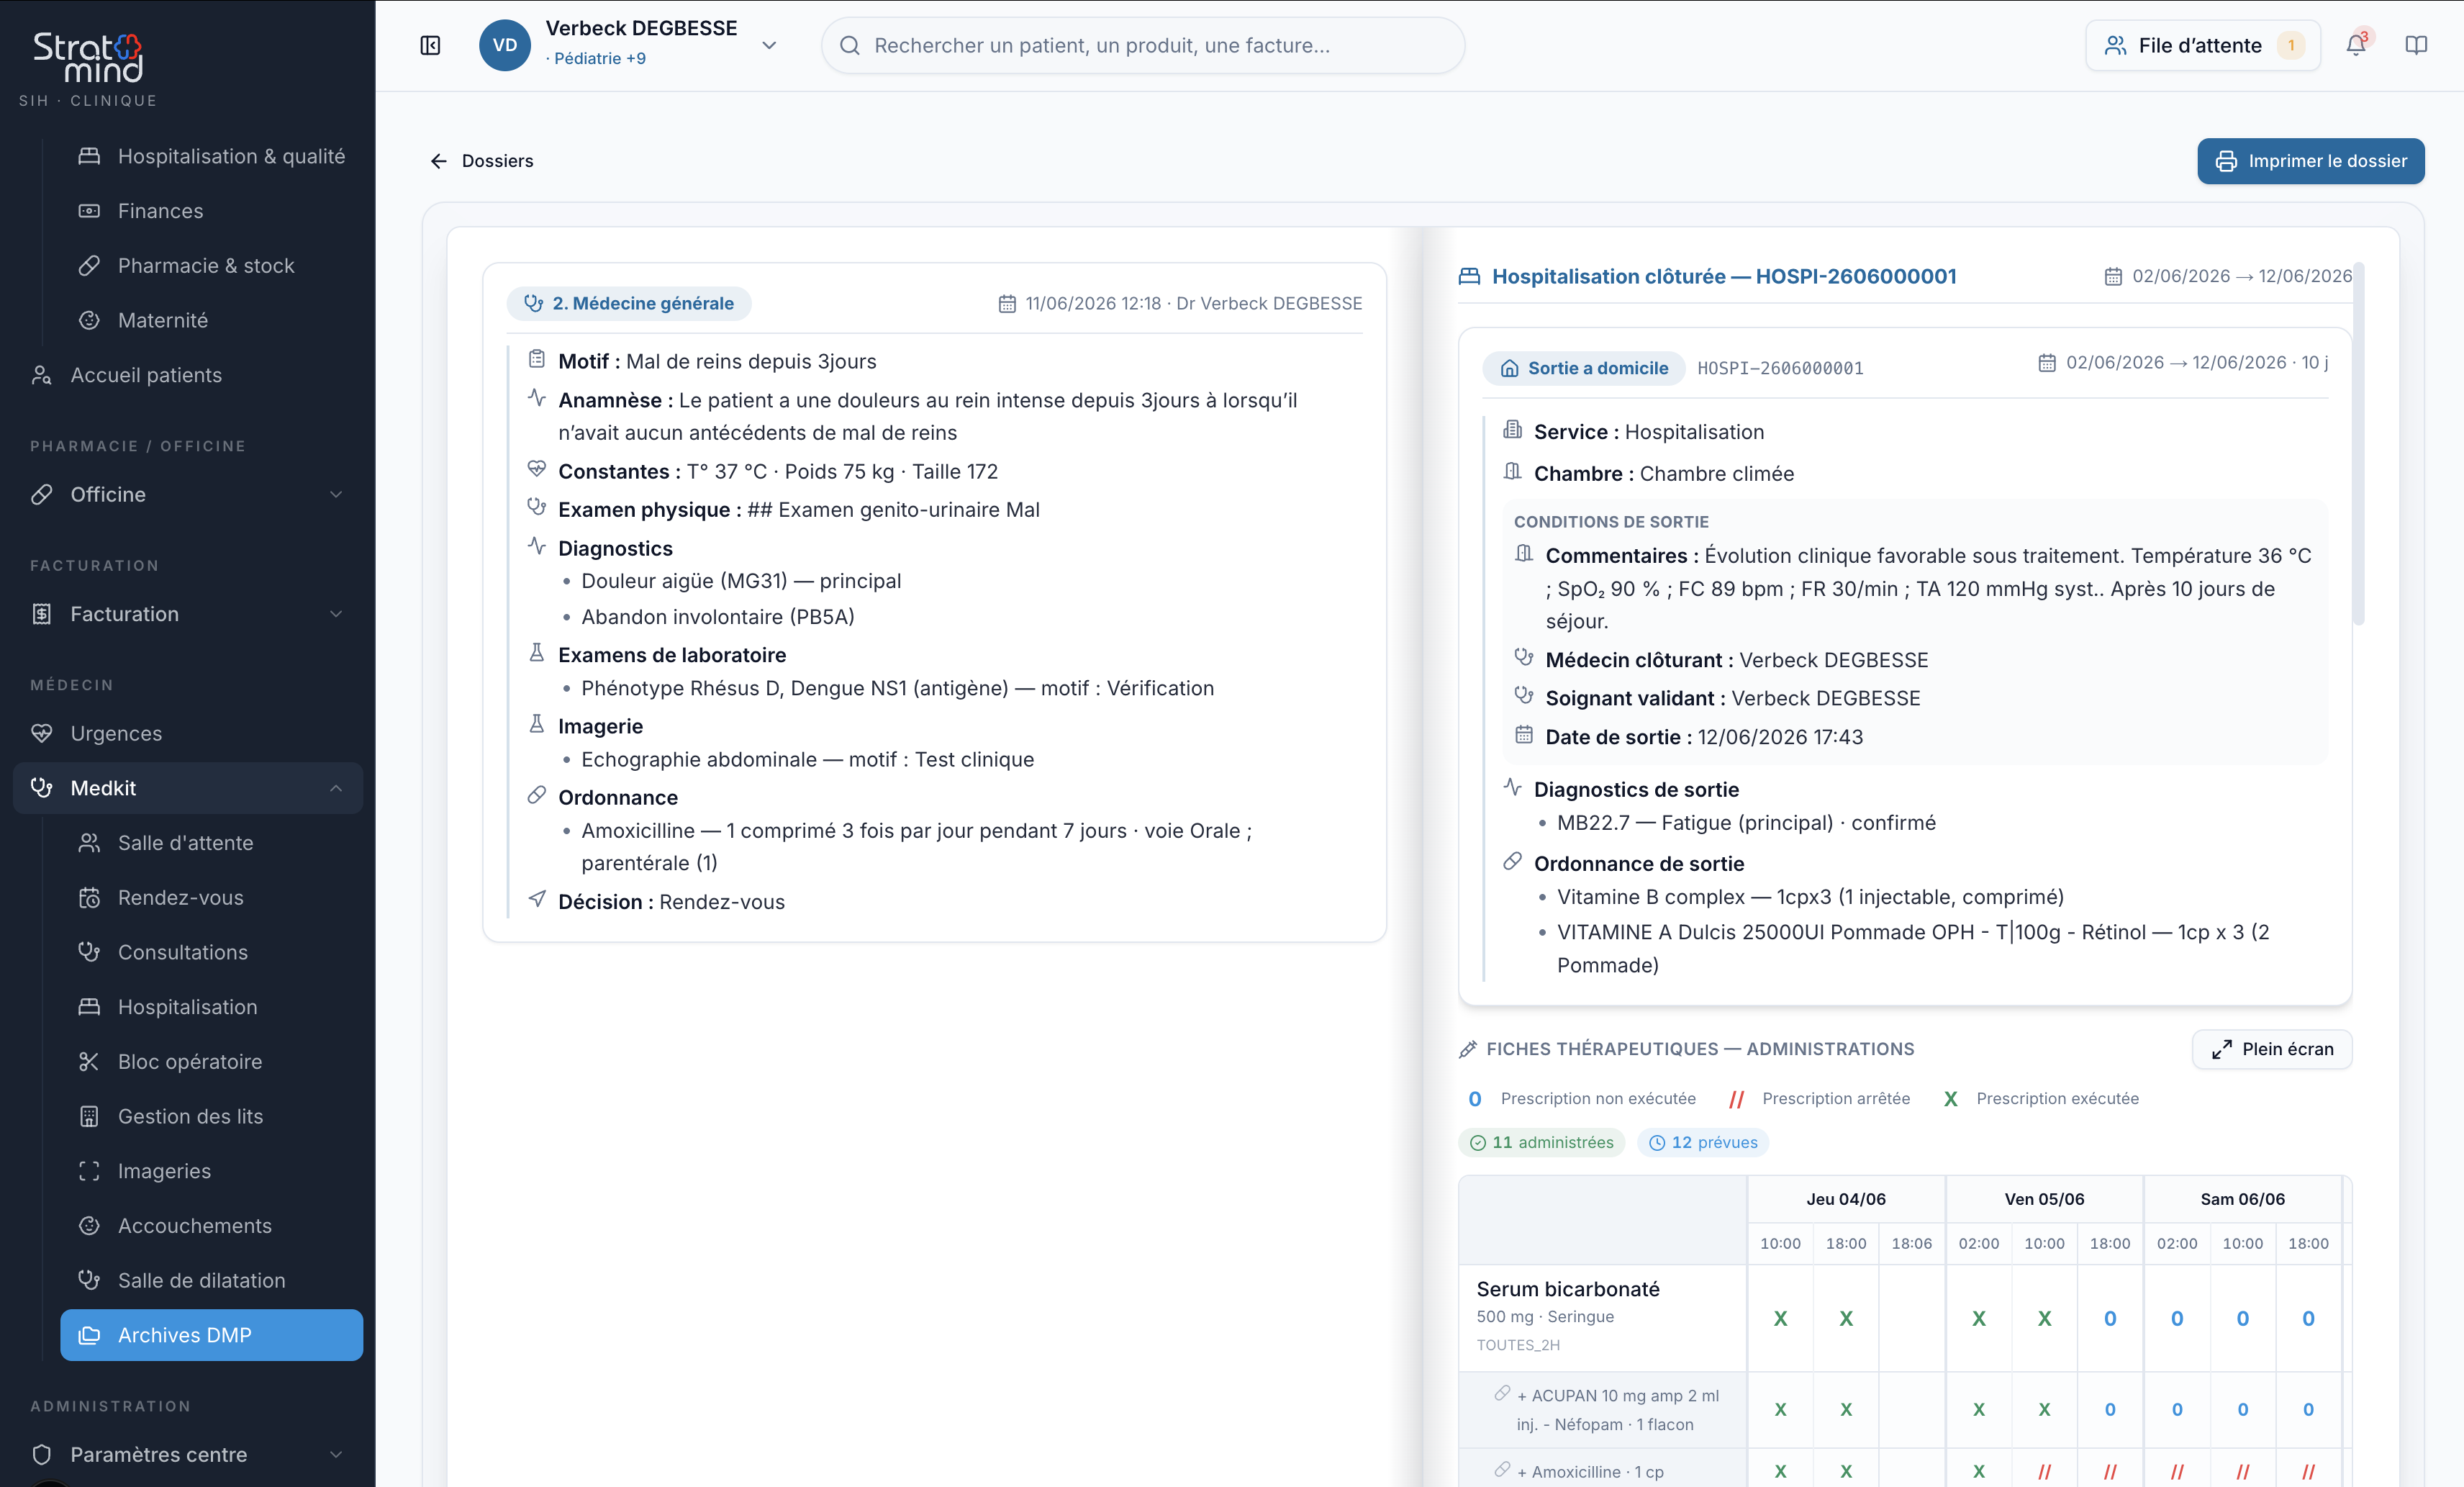The width and height of the screenshot is (2464, 1487).
Task: Open the notifications bell
Action: coord(2356,45)
